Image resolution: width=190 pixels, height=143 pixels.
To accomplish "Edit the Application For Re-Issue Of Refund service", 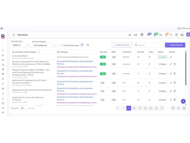I will (171, 91).
